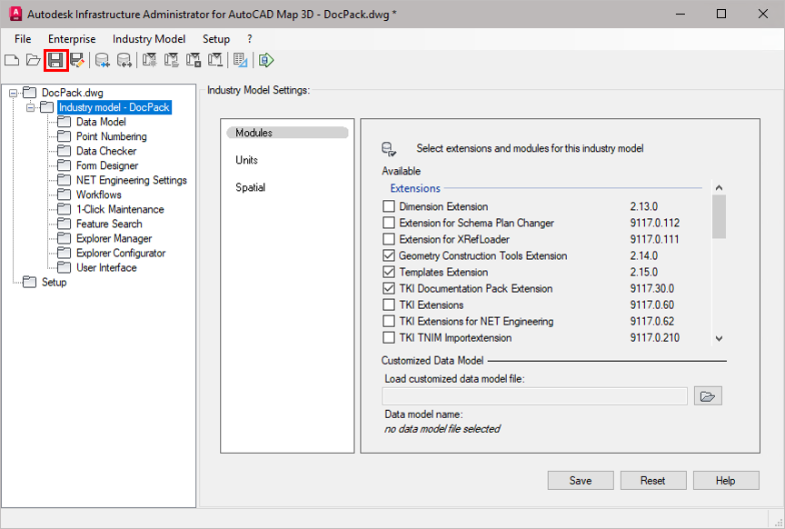785x529 pixels.
Task: Select 1-Click Maintenance tree node
Action: [x=120, y=209]
